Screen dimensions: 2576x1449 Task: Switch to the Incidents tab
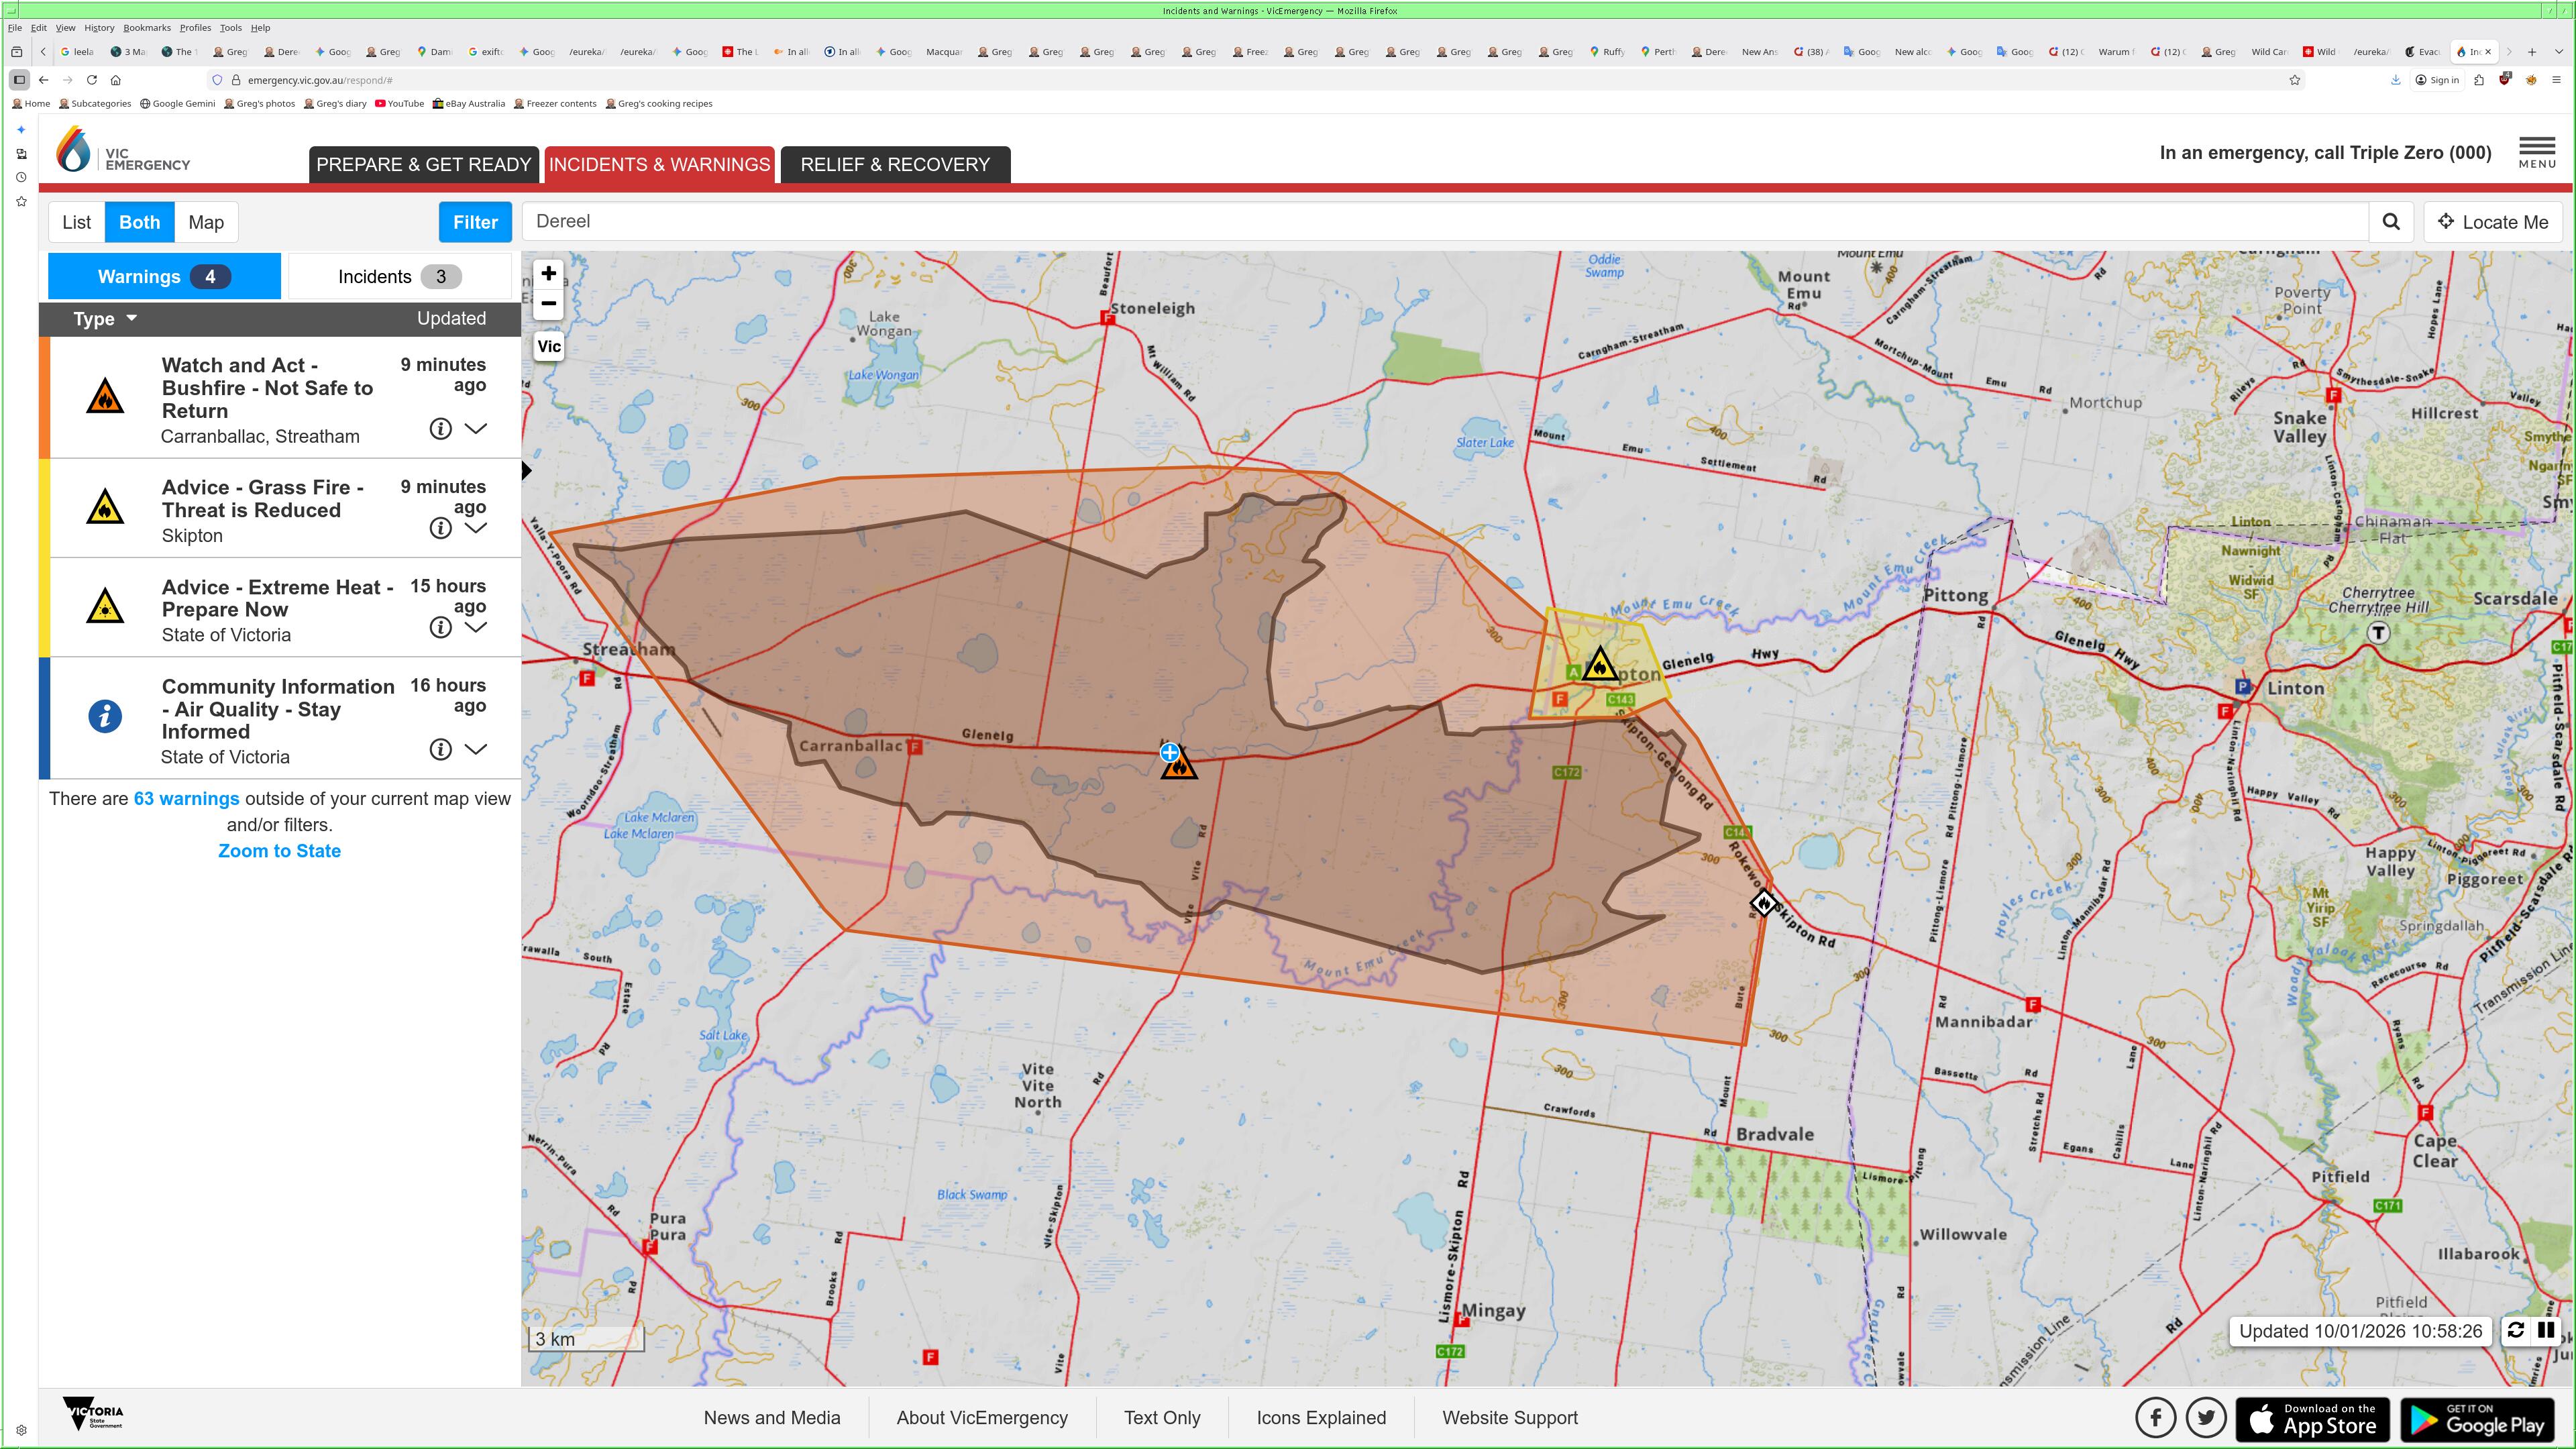399,277
